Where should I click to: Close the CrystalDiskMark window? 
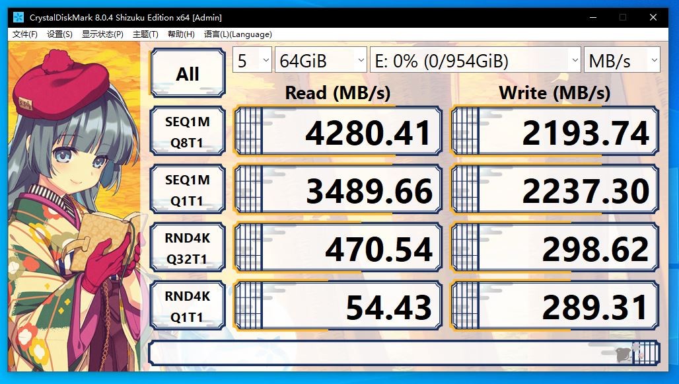tap(653, 17)
